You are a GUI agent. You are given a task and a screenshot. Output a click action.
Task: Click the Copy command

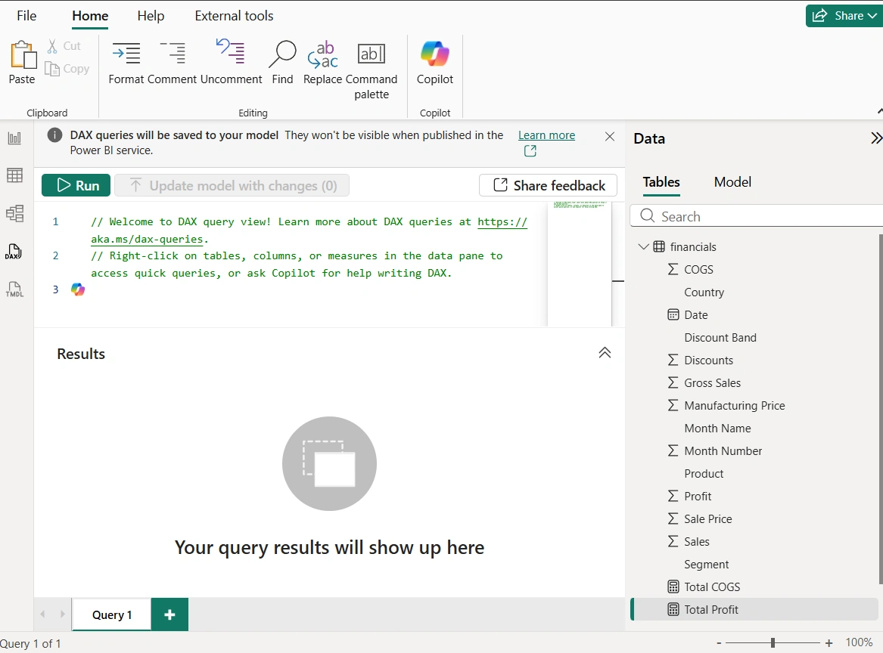[x=67, y=69]
